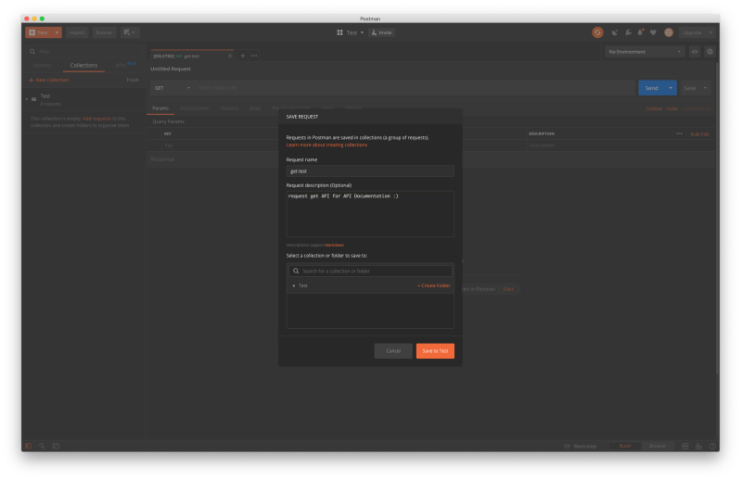This screenshot has width=741, height=480.
Task: Click the Test collection folder icon
Action: (34, 99)
